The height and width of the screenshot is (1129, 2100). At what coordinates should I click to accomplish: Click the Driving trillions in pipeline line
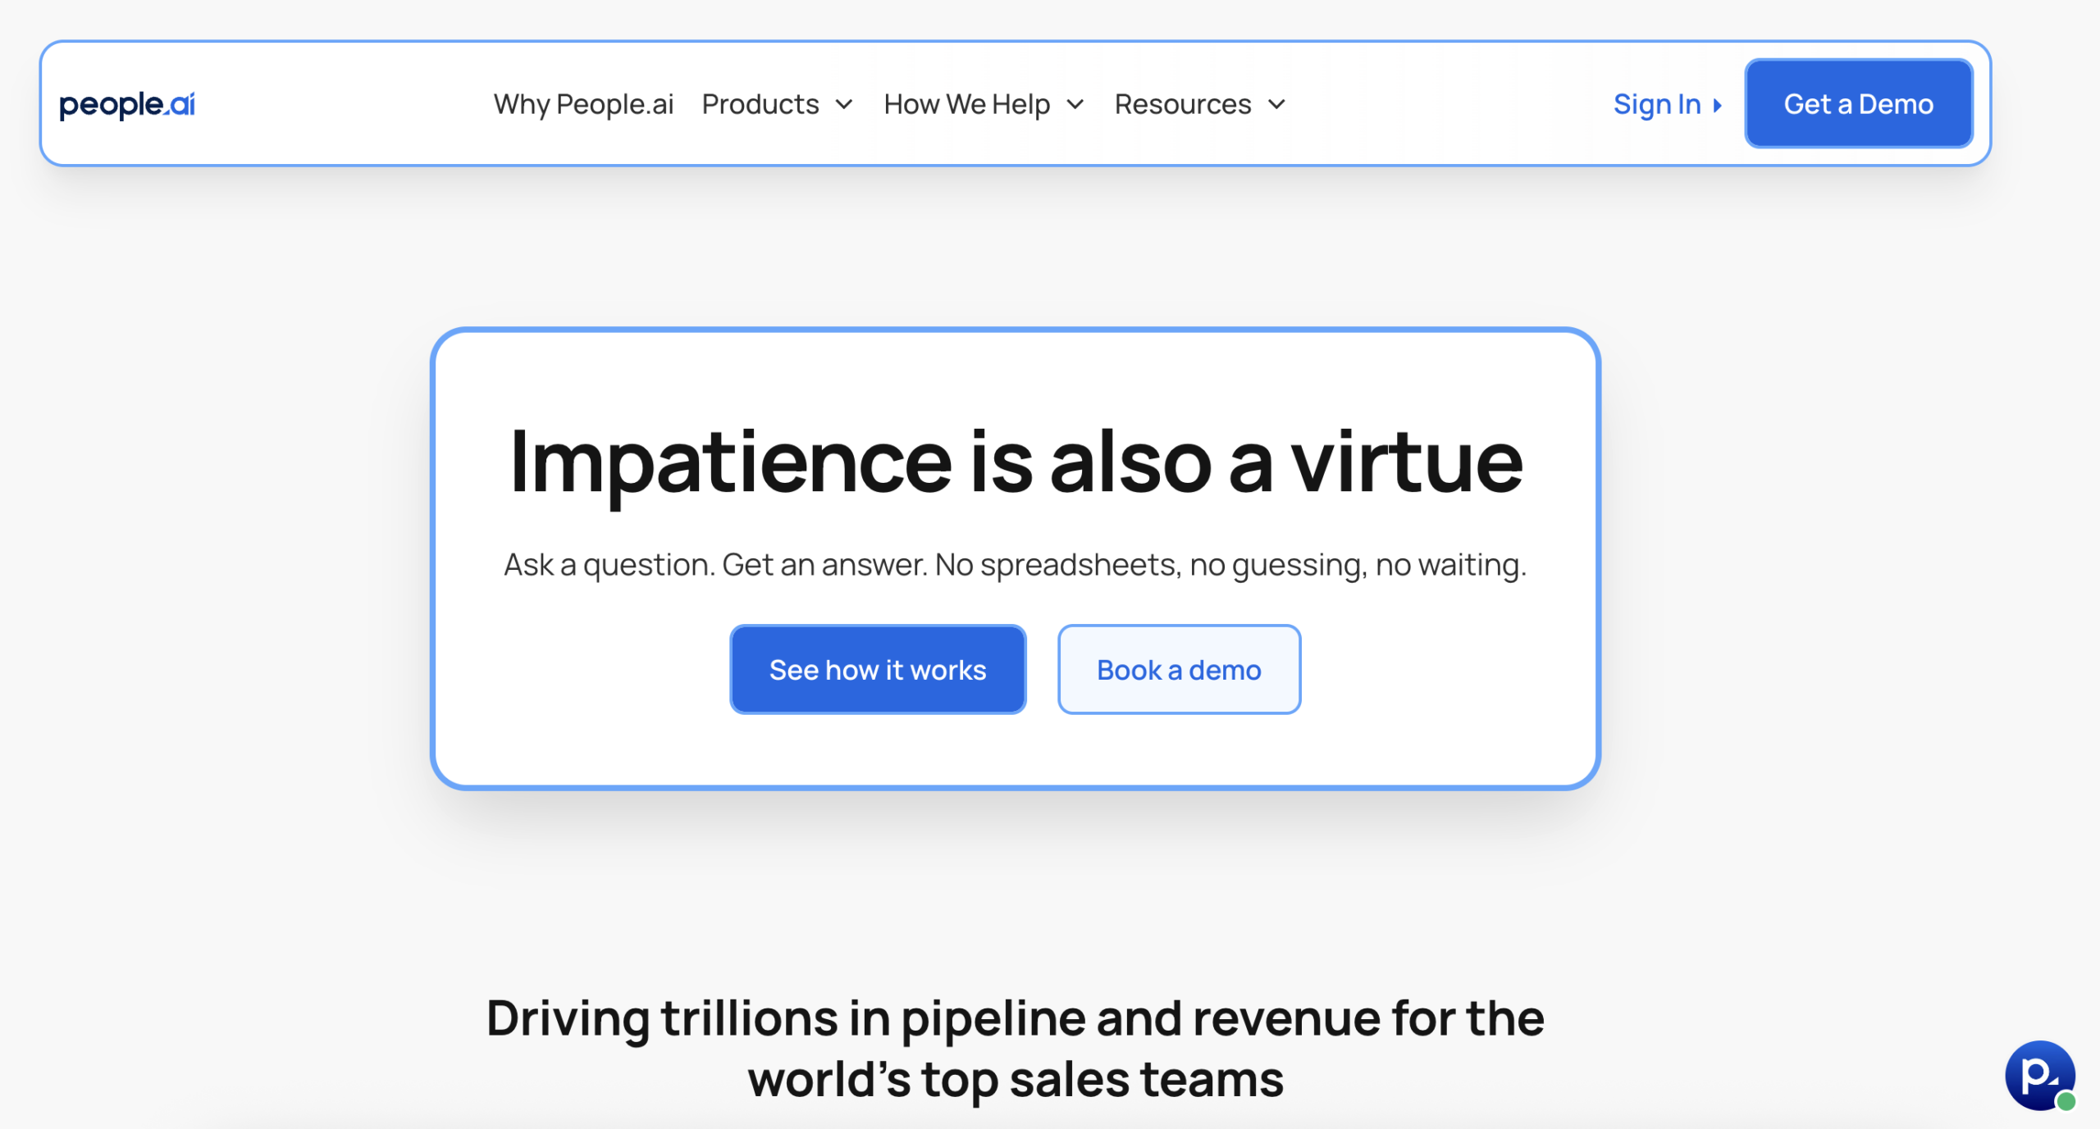click(x=1015, y=1018)
